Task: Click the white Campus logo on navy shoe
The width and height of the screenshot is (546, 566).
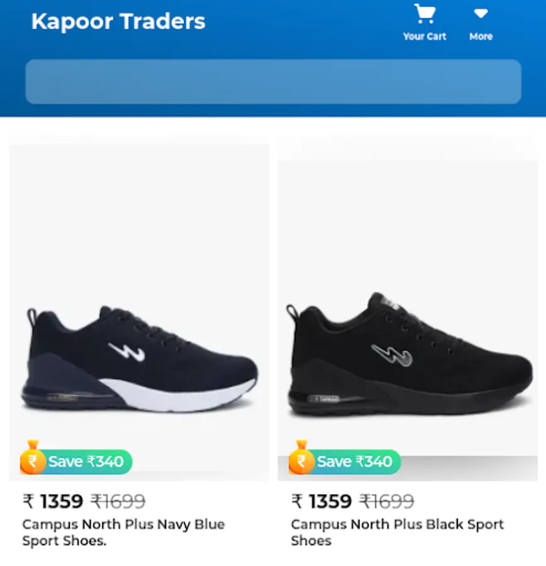Action: coord(127,352)
